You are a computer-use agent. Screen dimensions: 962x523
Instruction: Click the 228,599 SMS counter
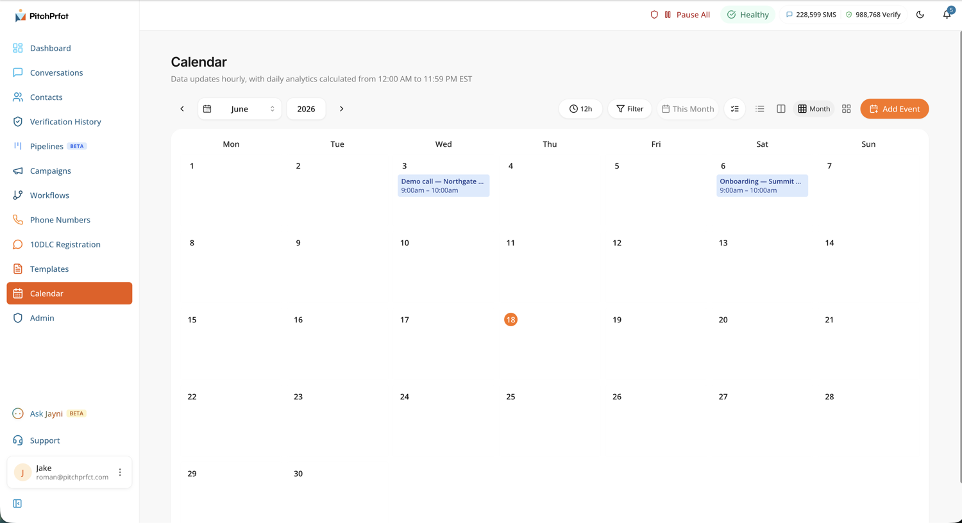[811, 15]
